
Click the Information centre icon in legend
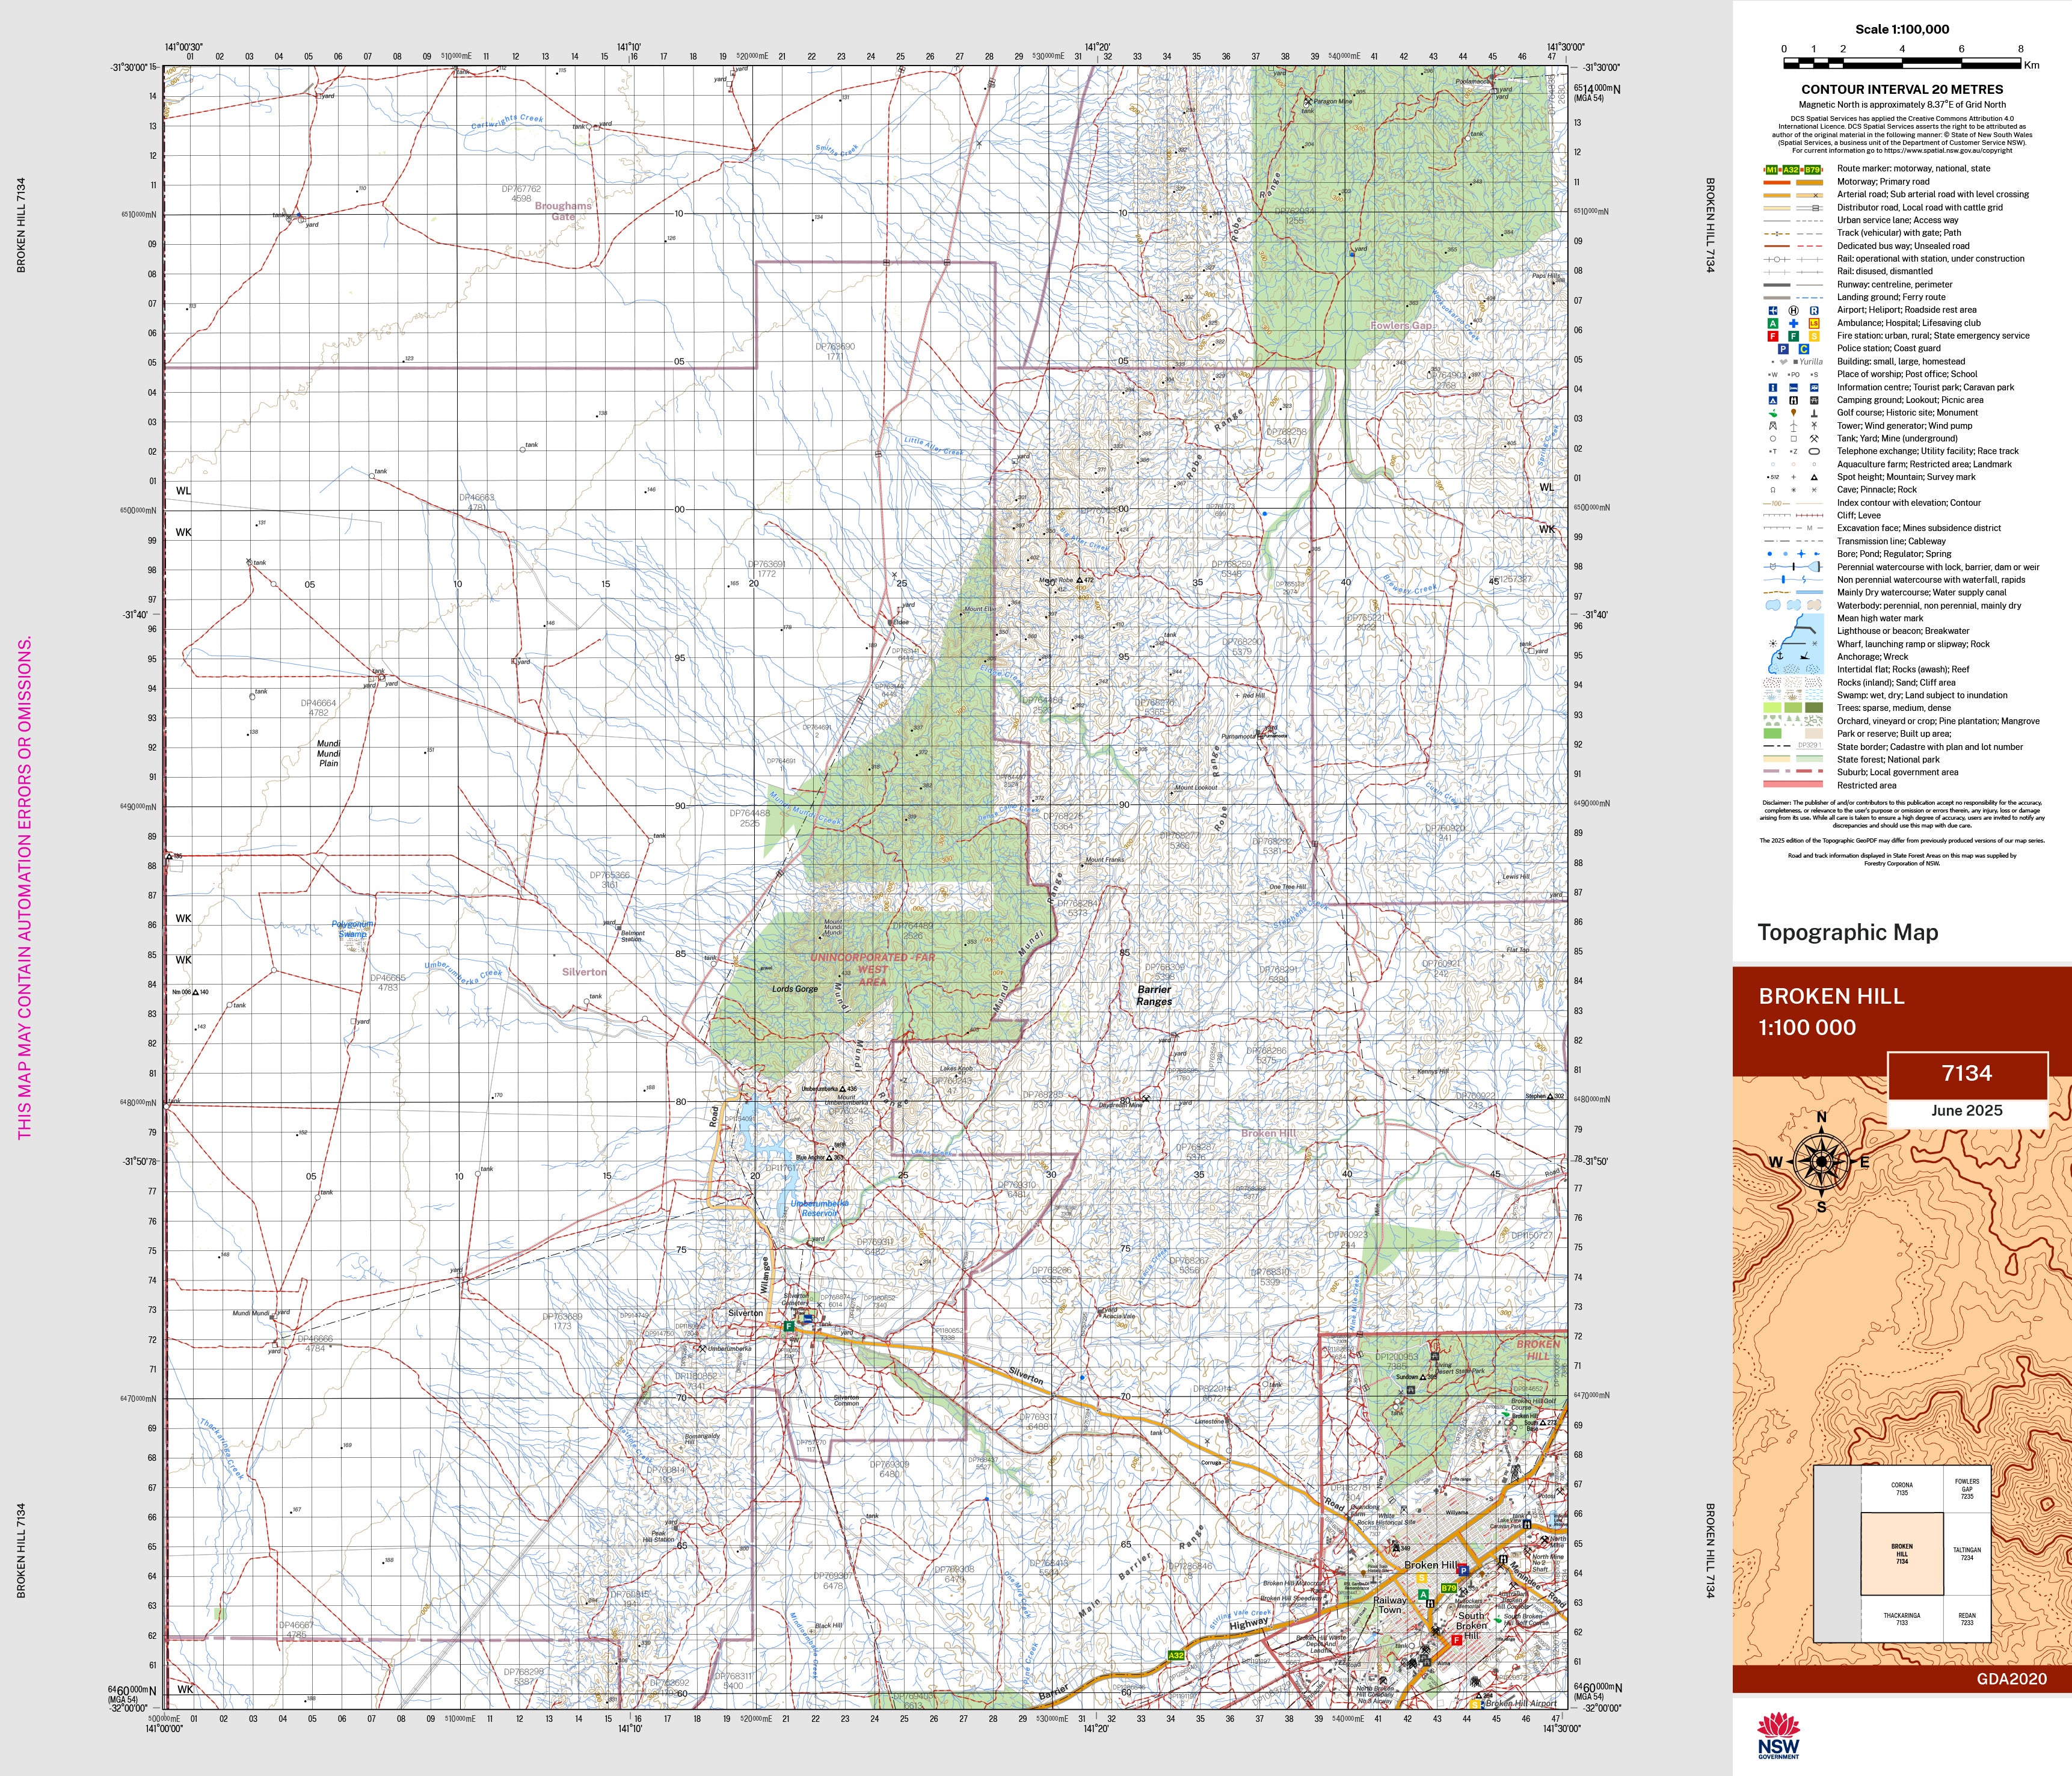[1773, 387]
